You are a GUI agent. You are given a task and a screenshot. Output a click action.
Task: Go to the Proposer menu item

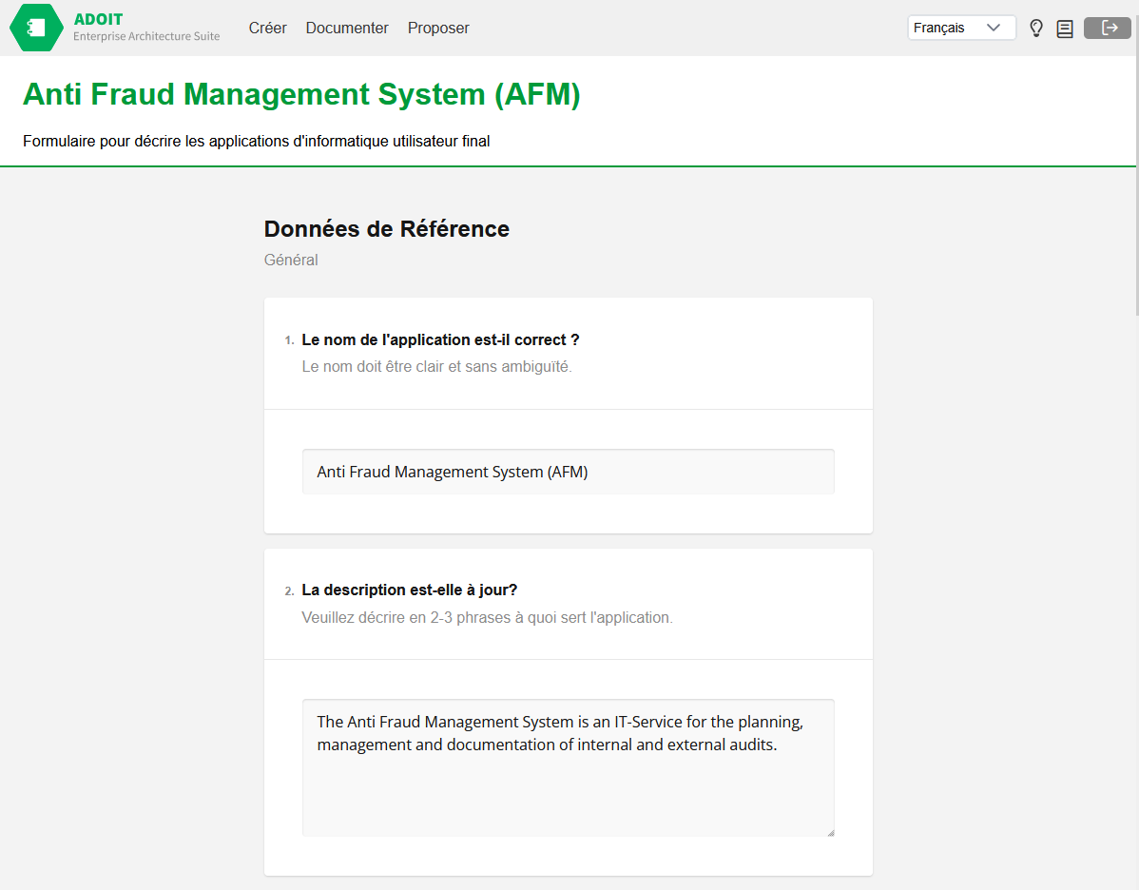tap(438, 29)
